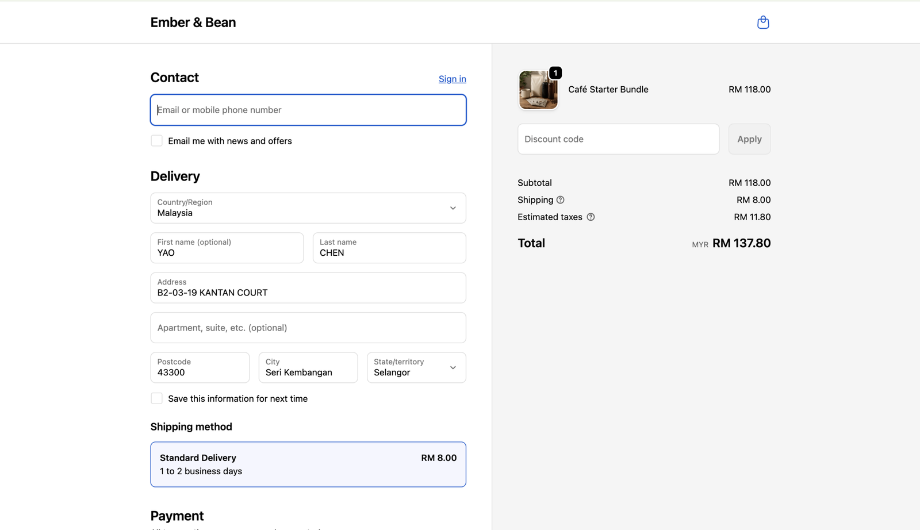
Task: Click the First name field containing YAO
Action: [227, 248]
